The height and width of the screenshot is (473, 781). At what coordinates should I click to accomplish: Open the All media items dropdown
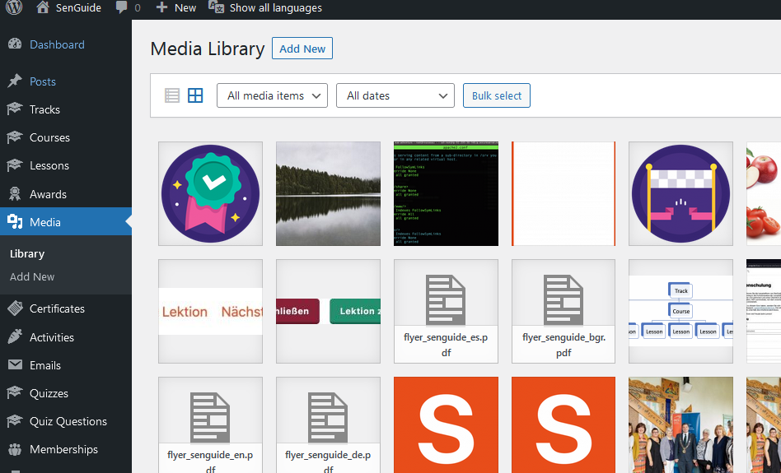coord(272,95)
